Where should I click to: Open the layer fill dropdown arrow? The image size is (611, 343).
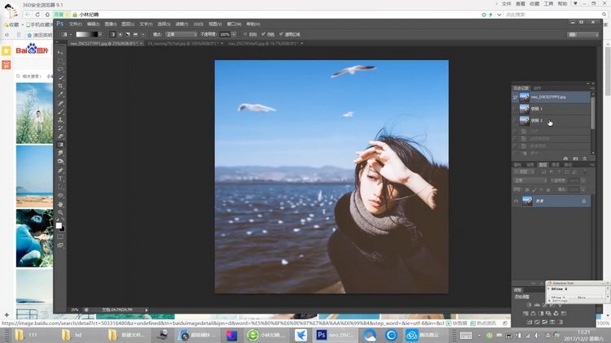coord(583,189)
